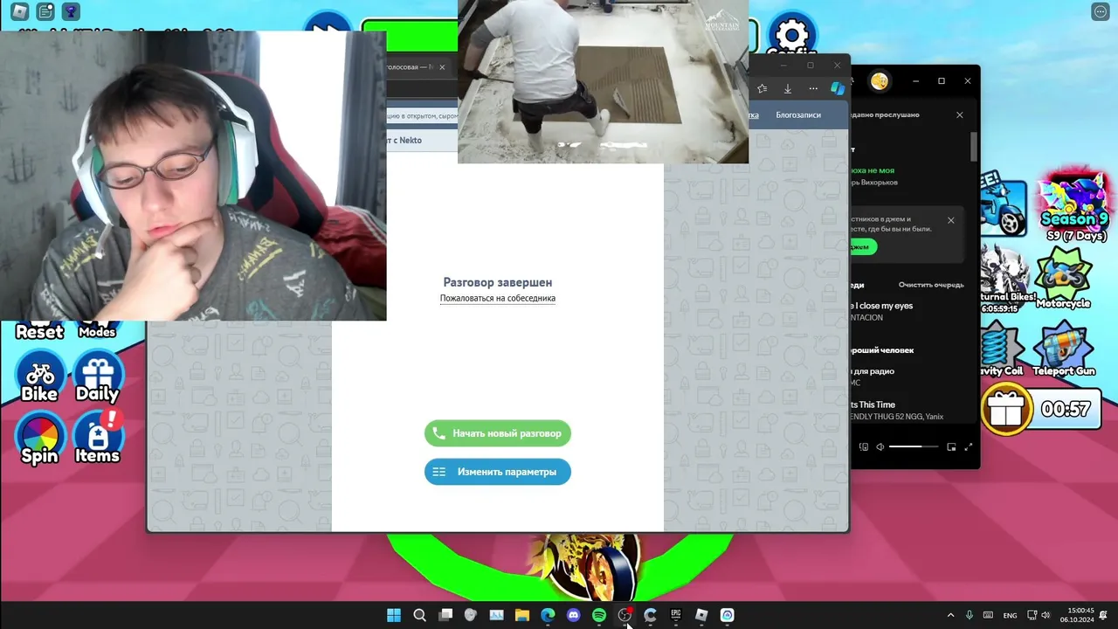This screenshot has width=1118, height=629.
Task: Start a new conversation with the green button
Action: tap(498, 433)
